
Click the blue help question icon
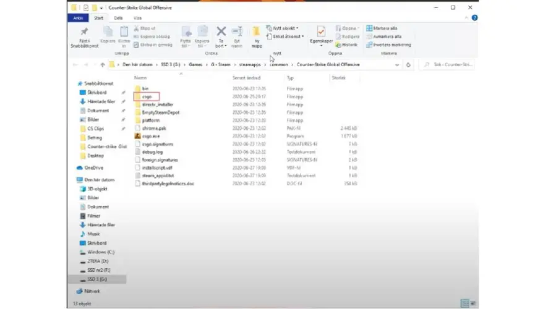click(474, 18)
